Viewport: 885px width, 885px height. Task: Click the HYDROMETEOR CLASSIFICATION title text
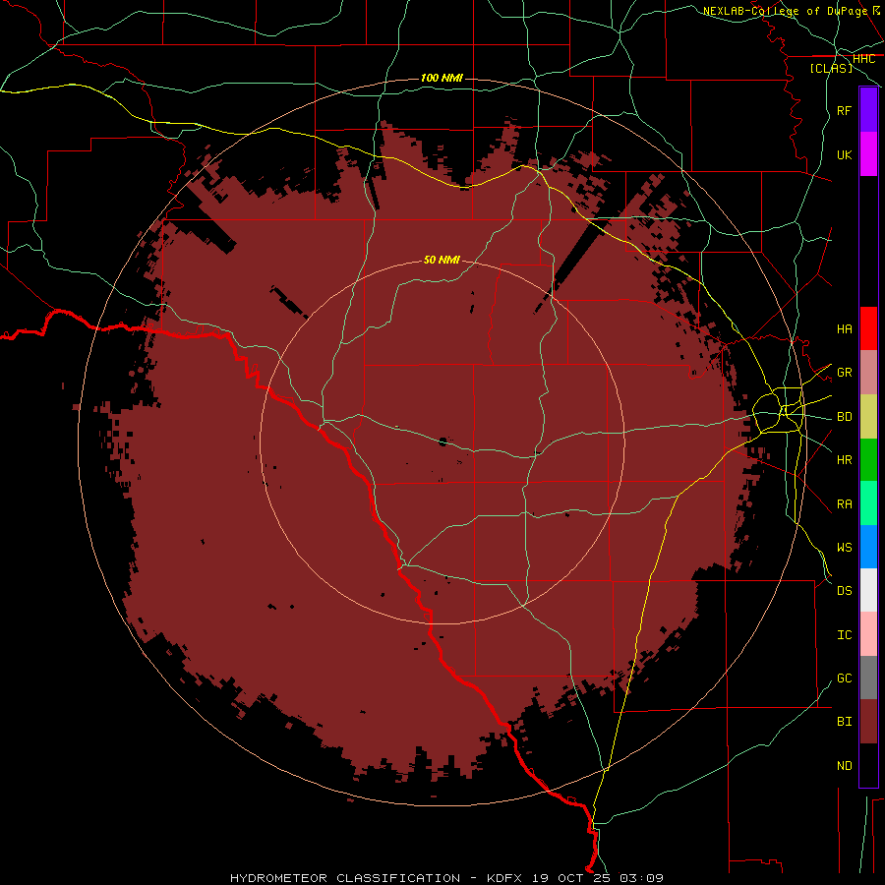click(345, 878)
